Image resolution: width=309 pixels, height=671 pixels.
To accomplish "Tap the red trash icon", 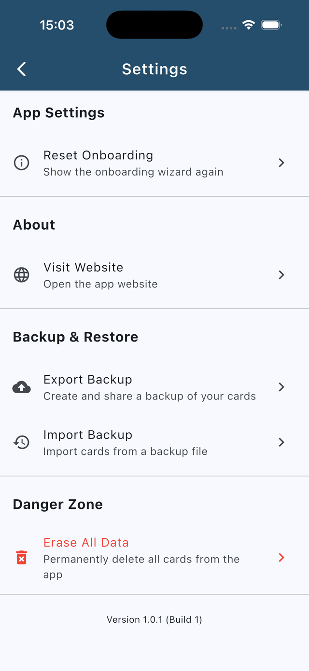I will coord(21,558).
